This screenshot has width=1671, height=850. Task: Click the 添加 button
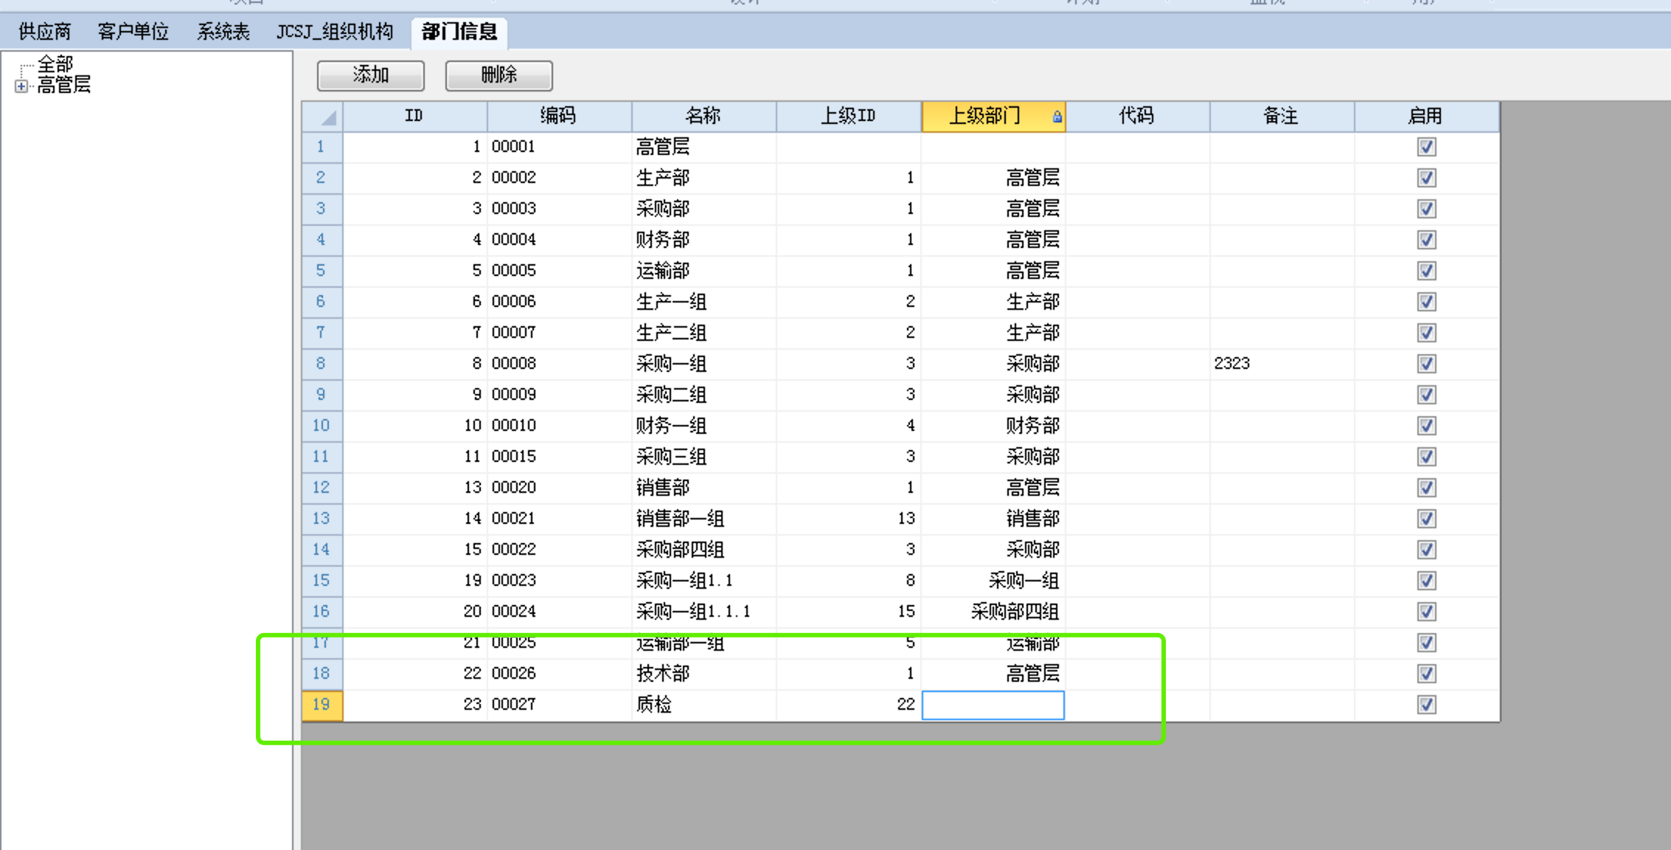coord(370,75)
